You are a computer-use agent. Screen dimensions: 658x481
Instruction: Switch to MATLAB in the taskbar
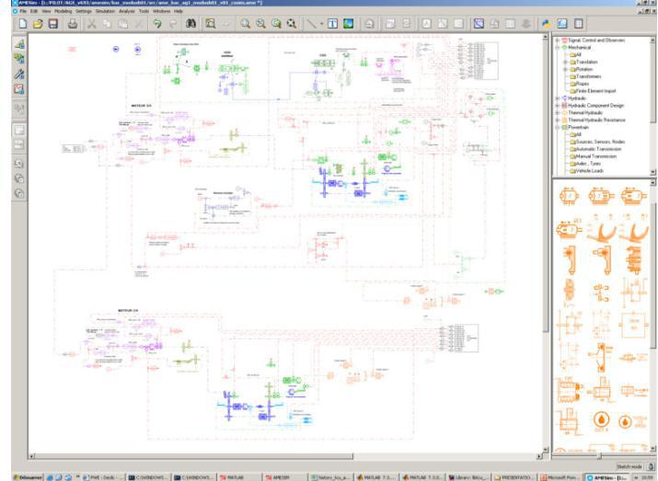(232, 477)
